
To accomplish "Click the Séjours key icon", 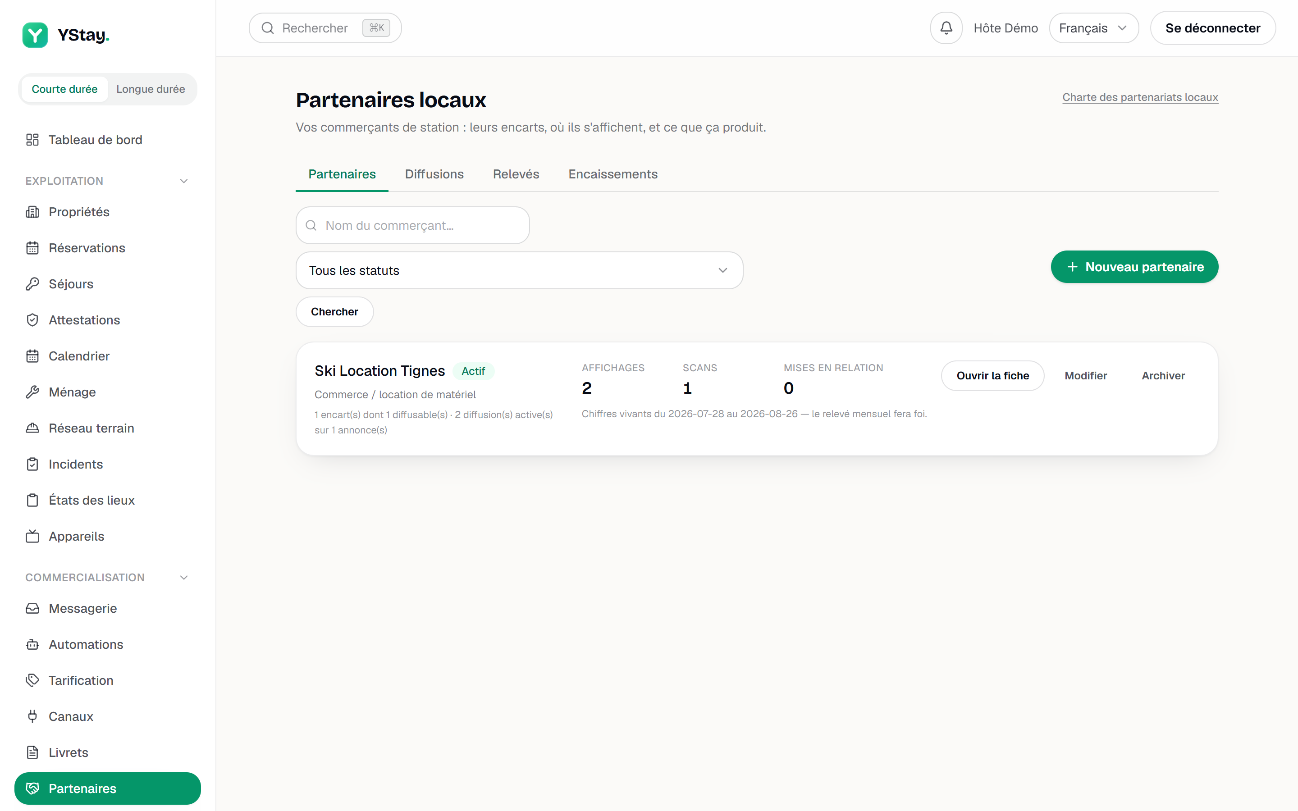I will (x=32, y=284).
